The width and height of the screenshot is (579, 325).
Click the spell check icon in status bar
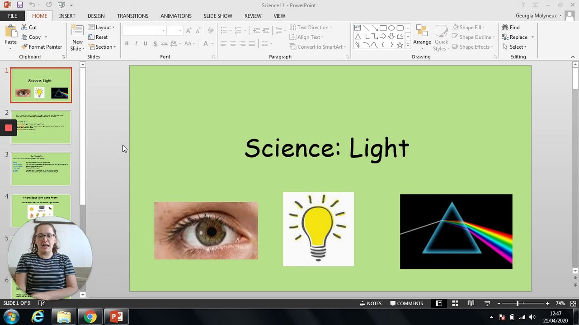[42, 303]
